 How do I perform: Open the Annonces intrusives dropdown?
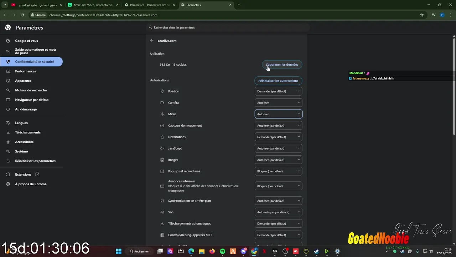point(279,186)
